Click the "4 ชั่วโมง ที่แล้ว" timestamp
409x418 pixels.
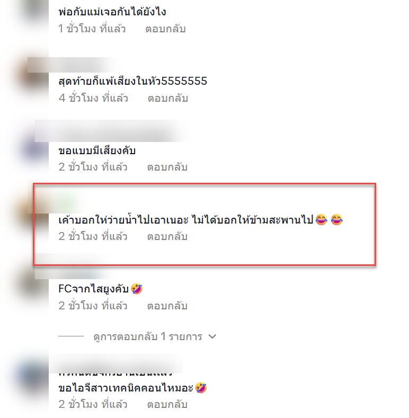pyautogui.click(x=93, y=98)
